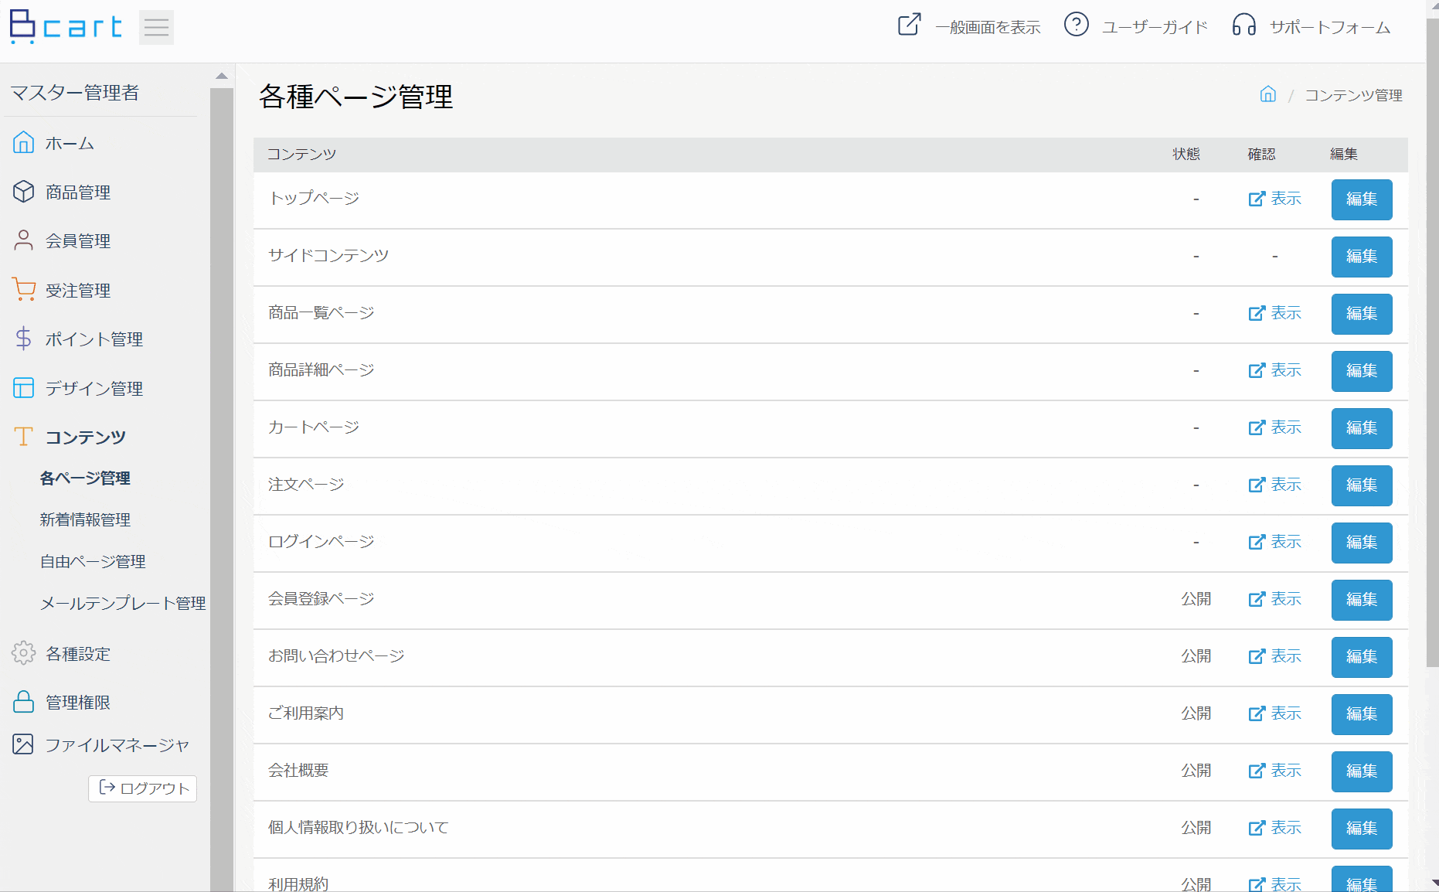Open the 新着情報管理 submenu item

(x=85, y=520)
